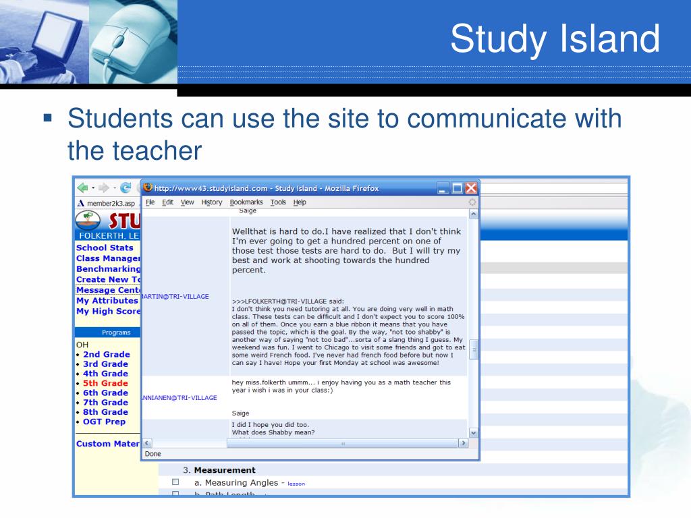Image resolution: width=691 pixels, height=518 pixels.
Task: Open the Tools menu
Action: [278, 202]
